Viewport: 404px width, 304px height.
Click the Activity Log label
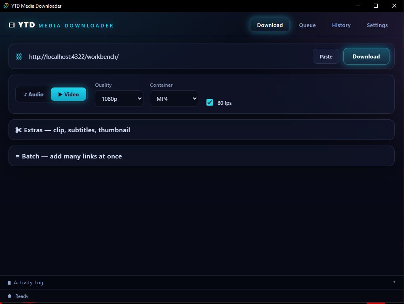tap(29, 283)
